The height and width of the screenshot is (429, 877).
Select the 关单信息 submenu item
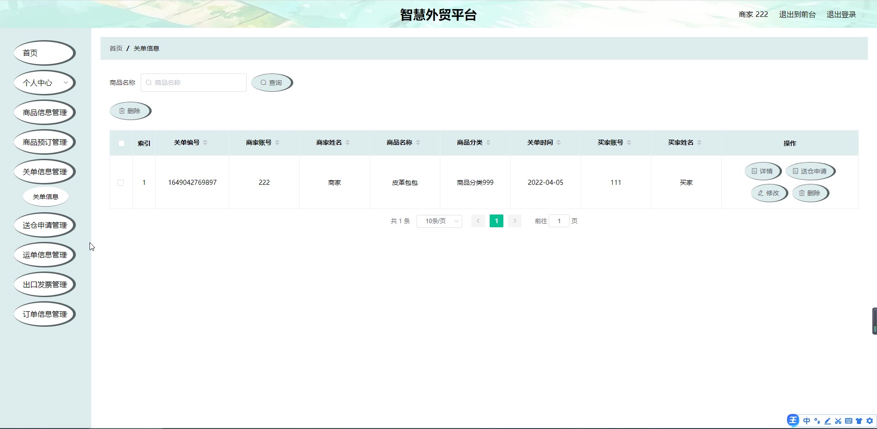(x=46, y=197)
